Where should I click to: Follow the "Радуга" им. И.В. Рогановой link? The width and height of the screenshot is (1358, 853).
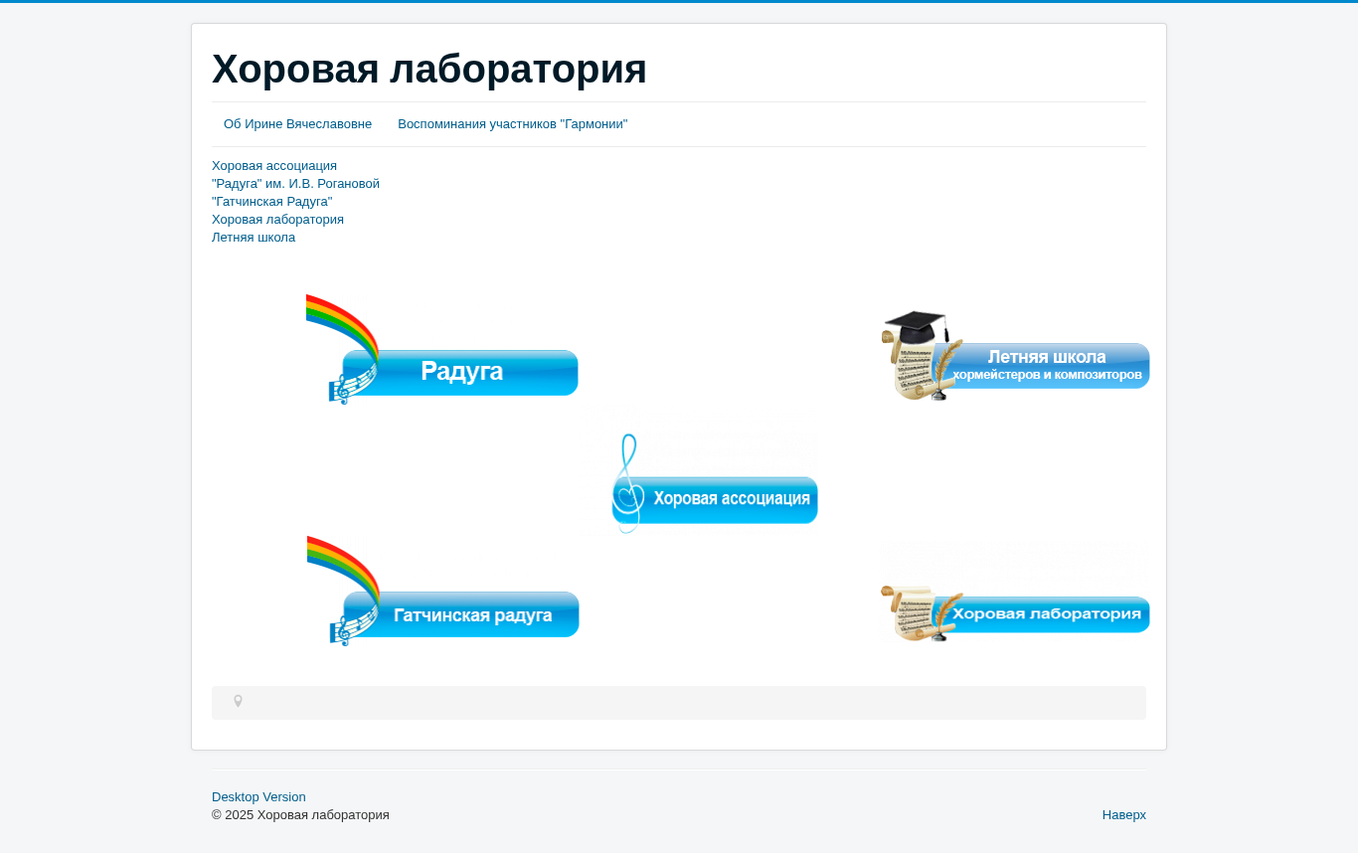click(x=295, y=184)
